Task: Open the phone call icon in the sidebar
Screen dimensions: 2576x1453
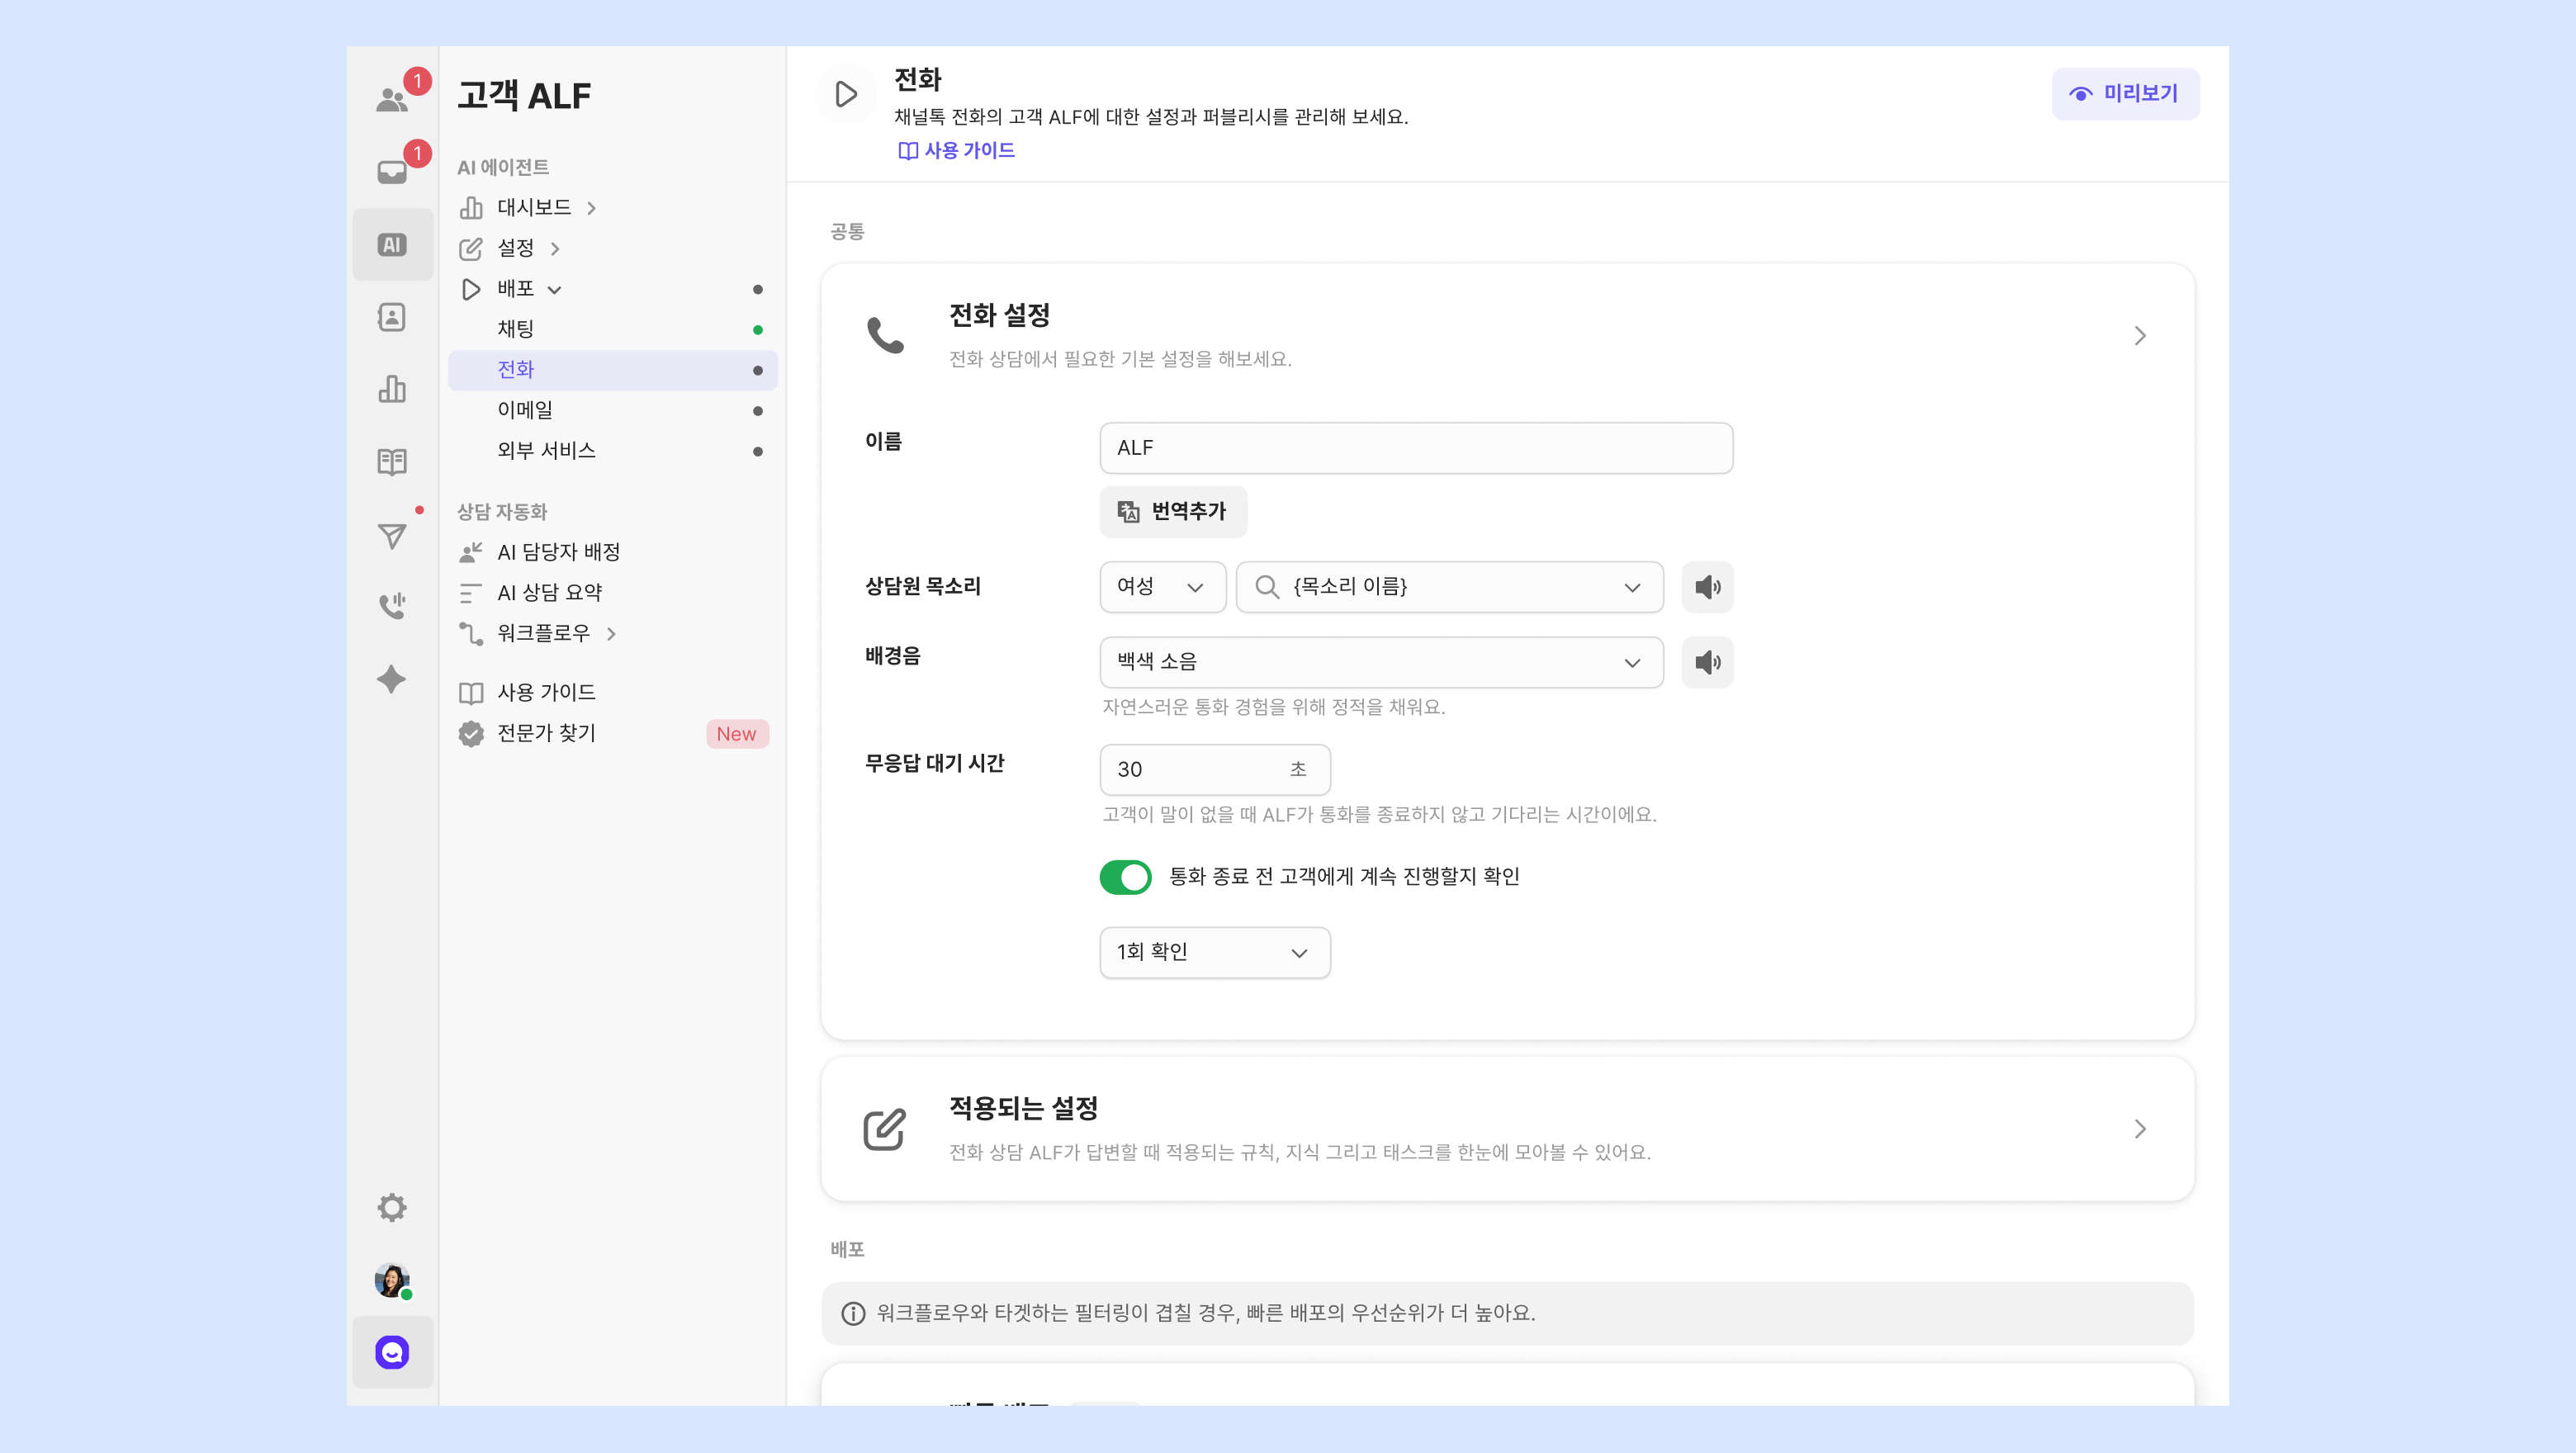Action: (392, 606)
